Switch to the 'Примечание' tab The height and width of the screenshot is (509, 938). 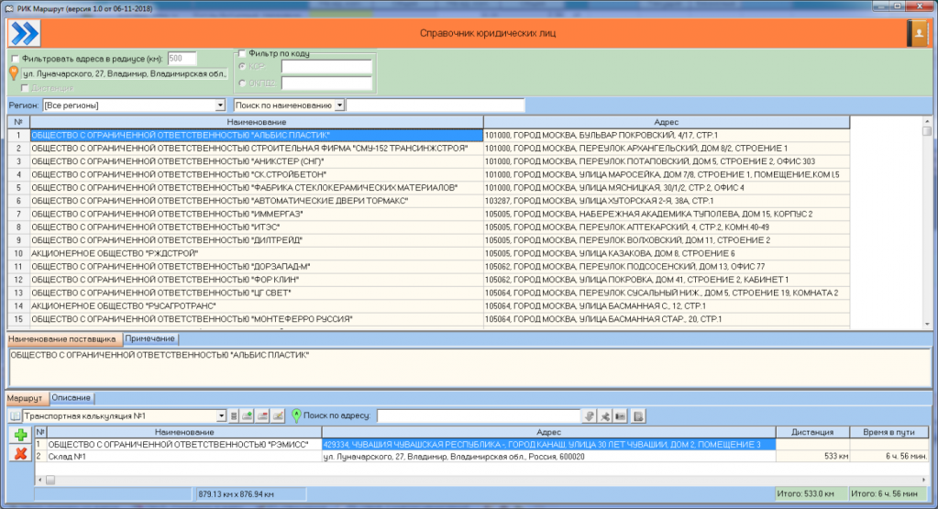click(x=149, y=339)
